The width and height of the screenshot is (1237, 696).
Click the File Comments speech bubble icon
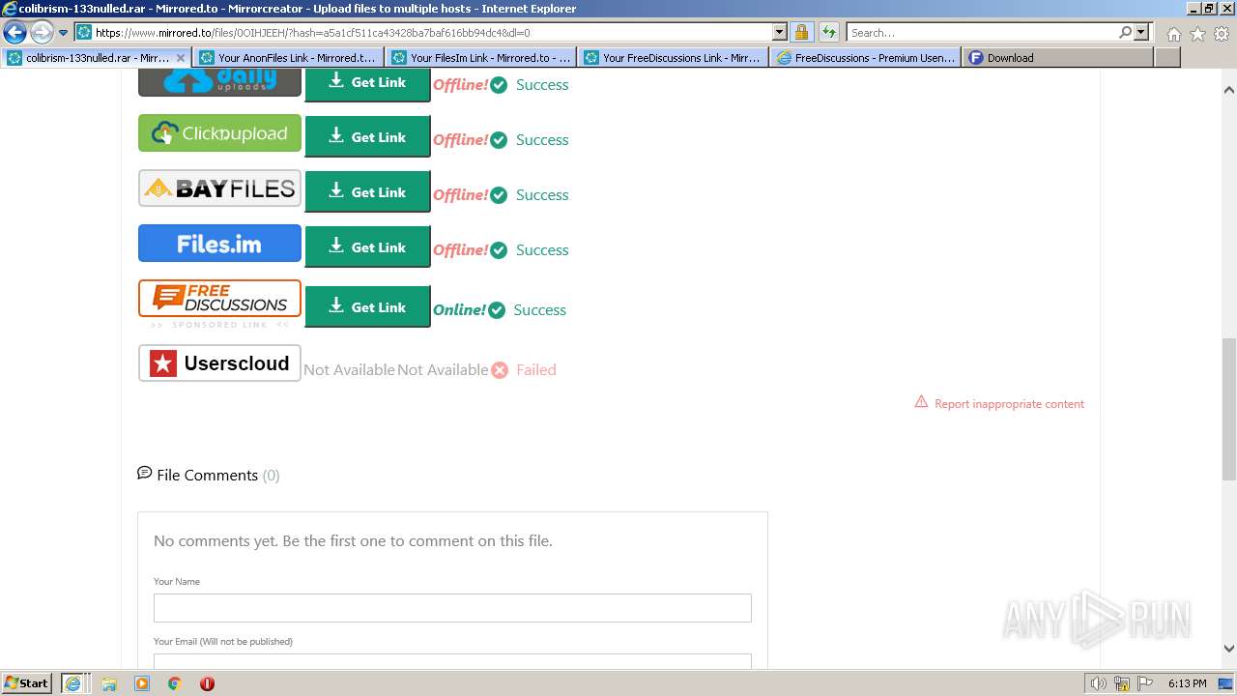pyautogui.click(x=145, y=474)
